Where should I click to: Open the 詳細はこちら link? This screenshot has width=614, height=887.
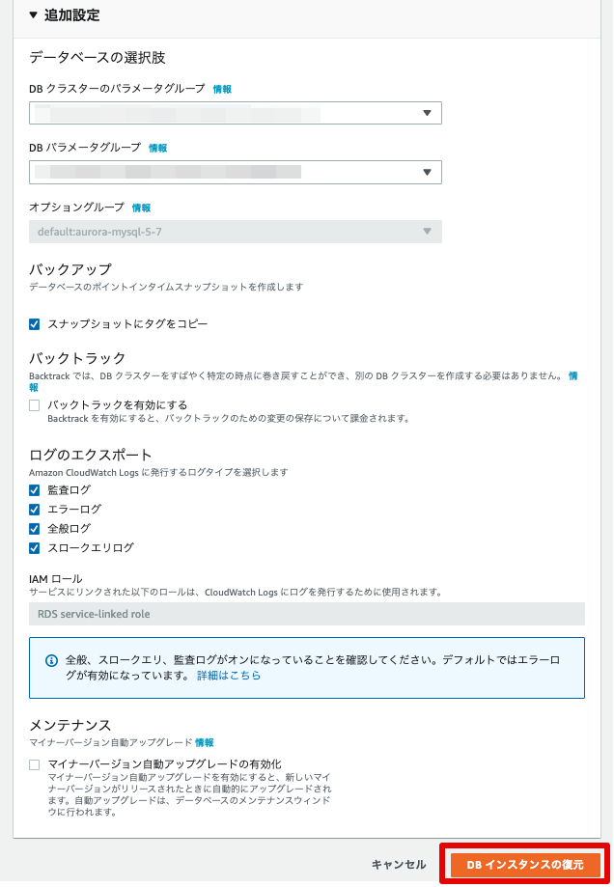[229, 675]
